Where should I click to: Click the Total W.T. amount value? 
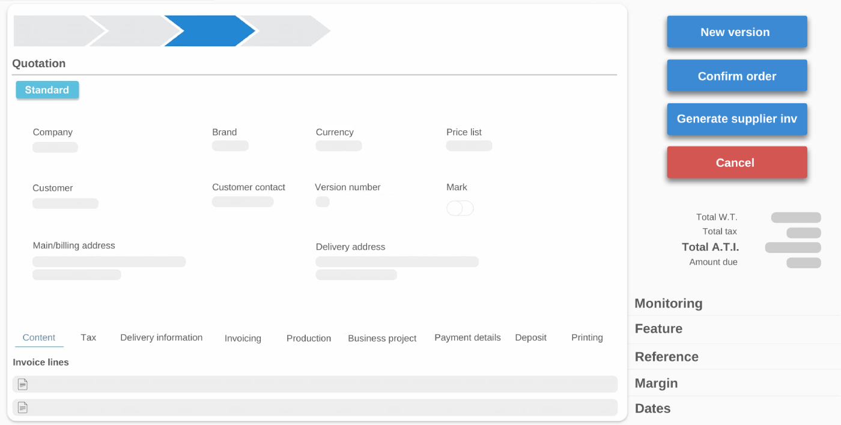(796, 218)
